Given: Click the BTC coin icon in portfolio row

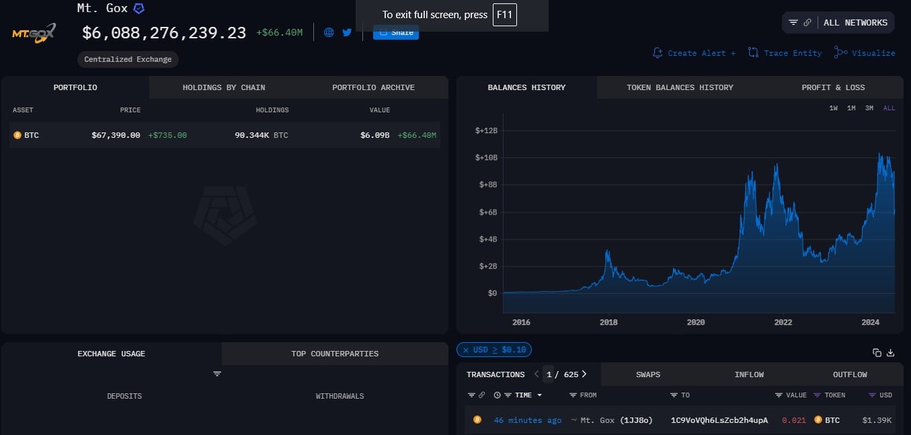Looking at the screenshot, I should [17, 135].
